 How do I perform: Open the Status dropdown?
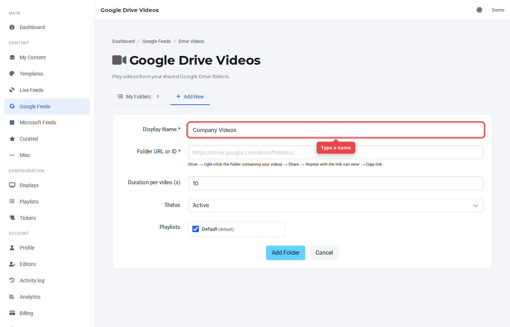[x=336, y=205]
